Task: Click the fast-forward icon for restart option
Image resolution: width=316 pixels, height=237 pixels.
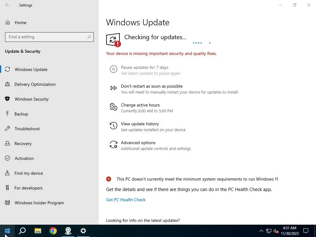Action: point(114,88)
